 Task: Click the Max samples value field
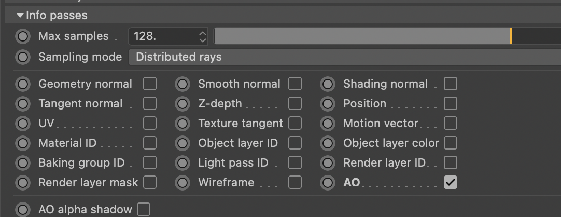point(163,36)
